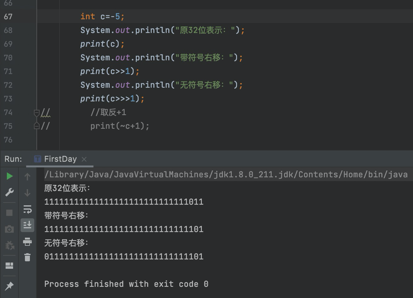
Task: Click the print console output icon
Action: click(x=27, y=241)
